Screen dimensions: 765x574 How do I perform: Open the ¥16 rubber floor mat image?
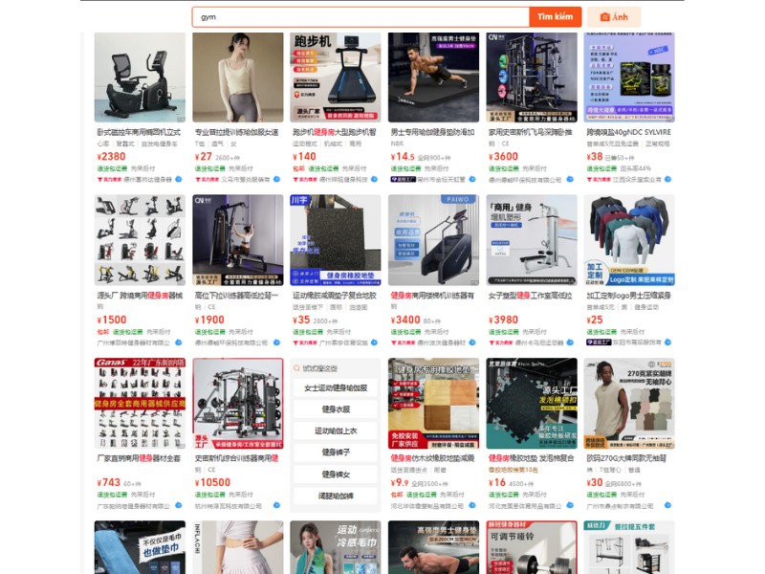(532, 403)
